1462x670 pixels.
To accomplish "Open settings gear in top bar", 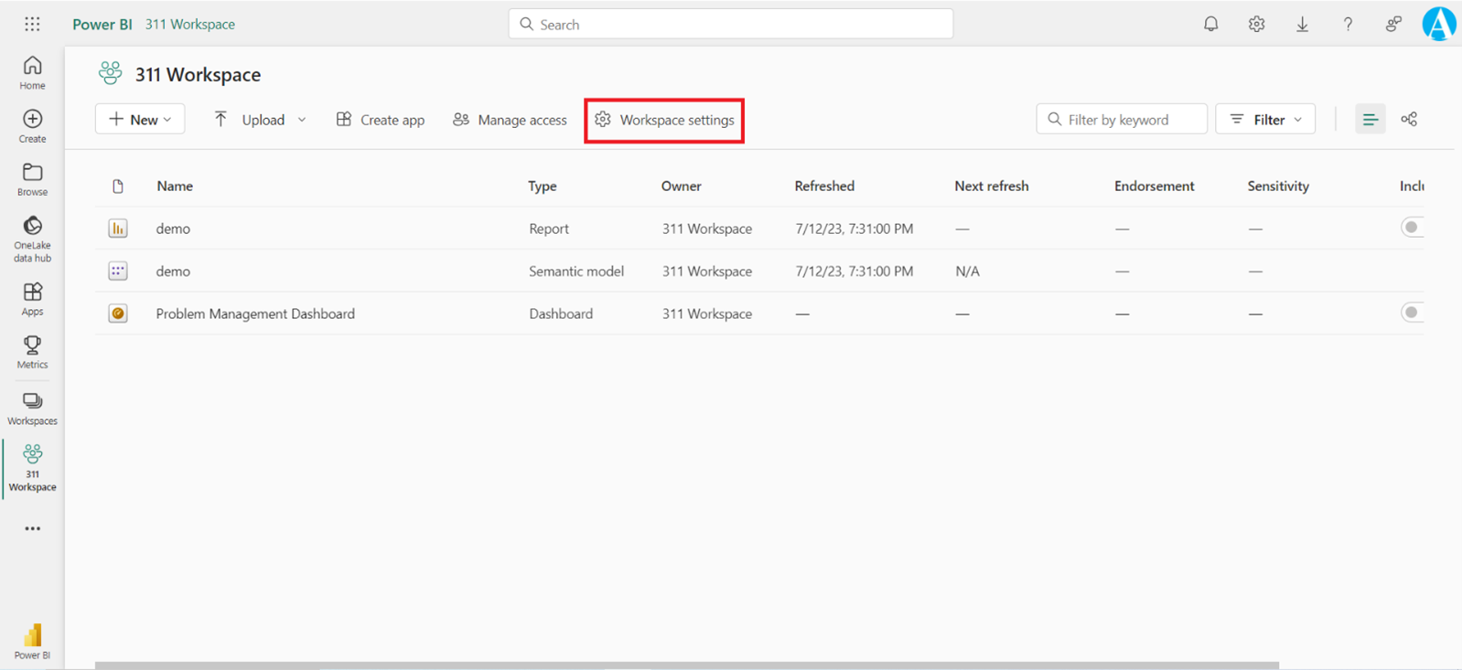I will tap(1256, 25).
